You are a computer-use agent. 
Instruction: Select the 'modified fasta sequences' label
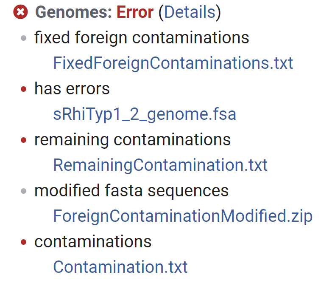[131, 191]
